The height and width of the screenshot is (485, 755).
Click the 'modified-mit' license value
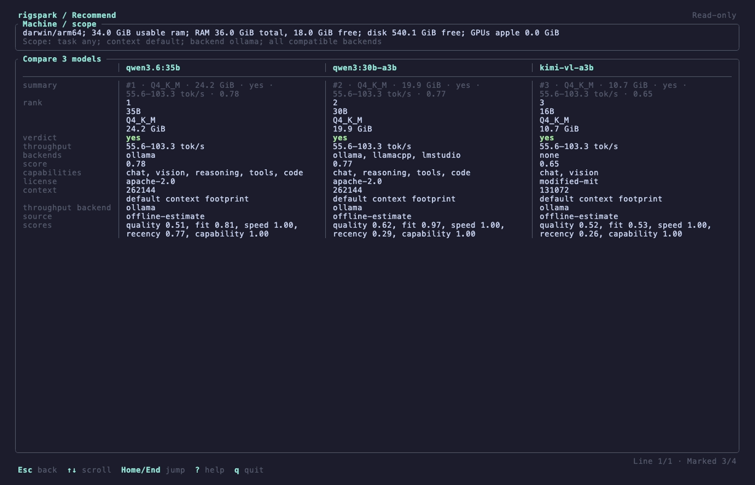tap(569, 182)
